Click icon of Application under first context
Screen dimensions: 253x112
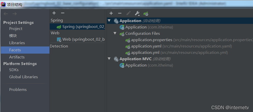(122, 27)
